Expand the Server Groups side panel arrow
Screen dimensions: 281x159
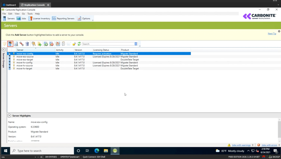tap(4, 50)
